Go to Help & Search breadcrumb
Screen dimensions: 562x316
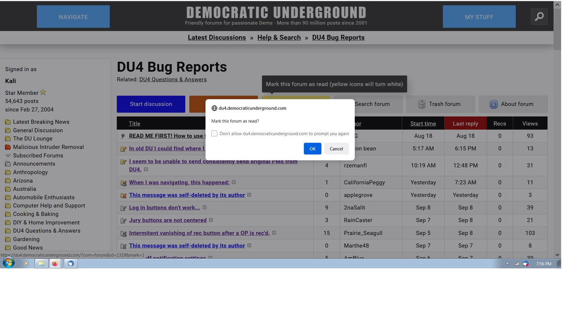coord(279,38)
